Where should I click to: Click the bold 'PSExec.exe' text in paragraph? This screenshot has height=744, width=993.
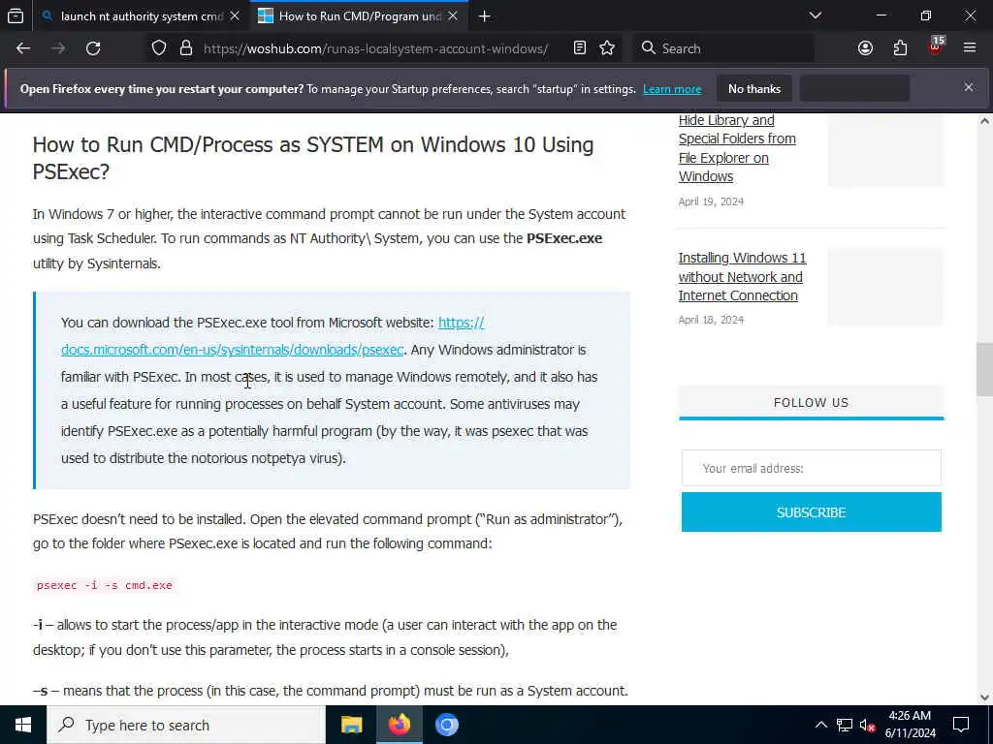point(564,238)
